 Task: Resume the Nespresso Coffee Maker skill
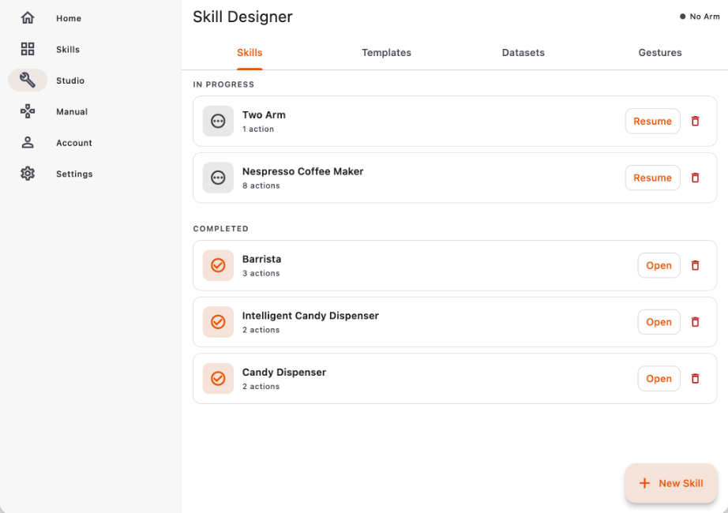[x=652, y=178]
